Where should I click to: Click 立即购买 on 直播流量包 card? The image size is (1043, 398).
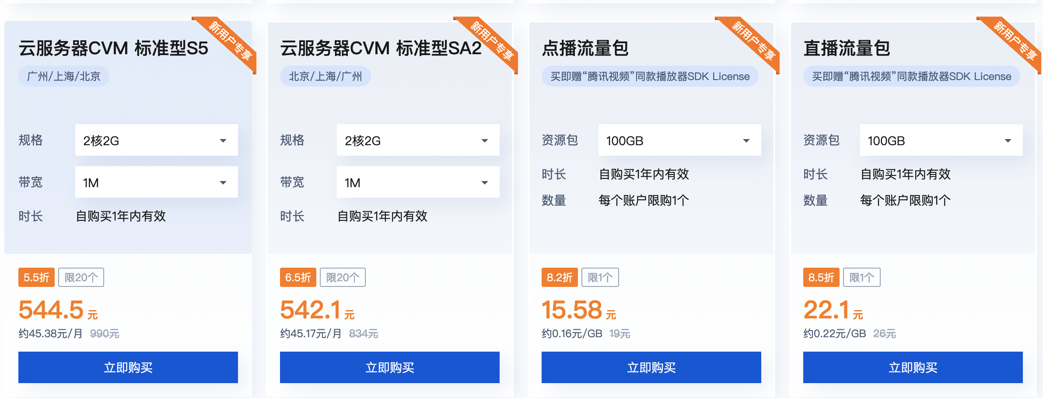(912, 367)
